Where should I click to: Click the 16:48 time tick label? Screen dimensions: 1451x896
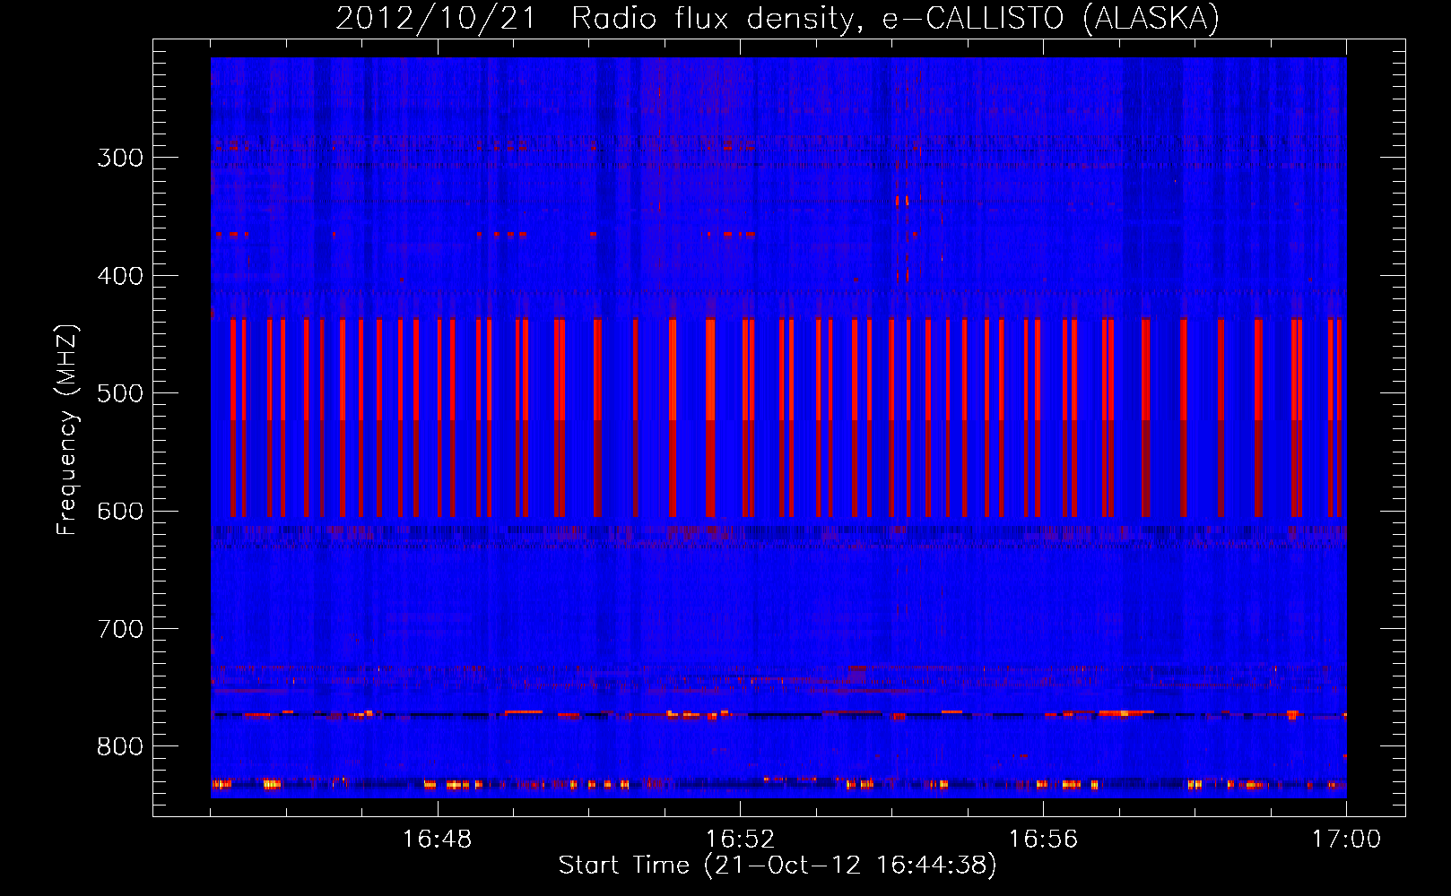pos(438,840)
